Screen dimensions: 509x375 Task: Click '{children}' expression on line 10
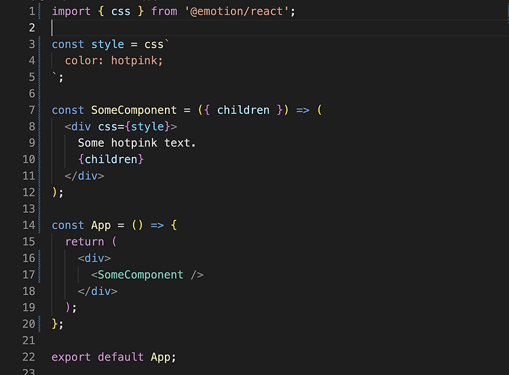[x=111, y=159]
